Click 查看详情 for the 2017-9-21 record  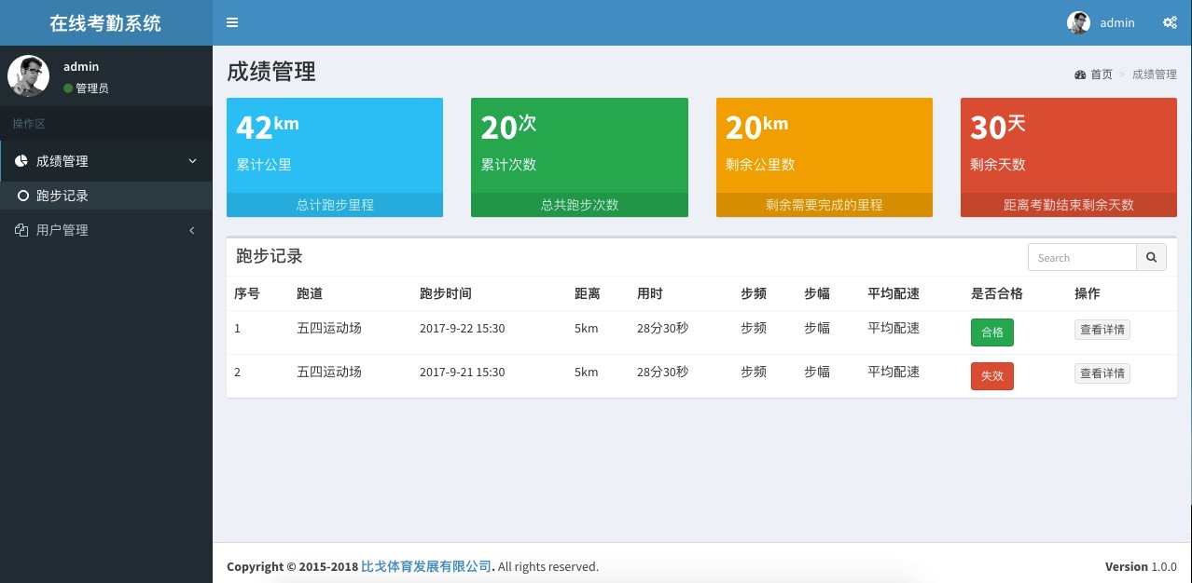coord(1102,373)
